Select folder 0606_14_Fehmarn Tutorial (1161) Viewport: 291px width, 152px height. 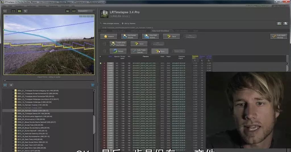pos(32,105)
